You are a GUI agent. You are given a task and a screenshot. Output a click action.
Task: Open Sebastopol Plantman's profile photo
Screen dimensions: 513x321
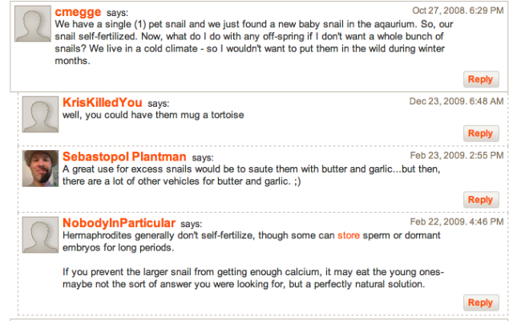[x=40, y=169]
